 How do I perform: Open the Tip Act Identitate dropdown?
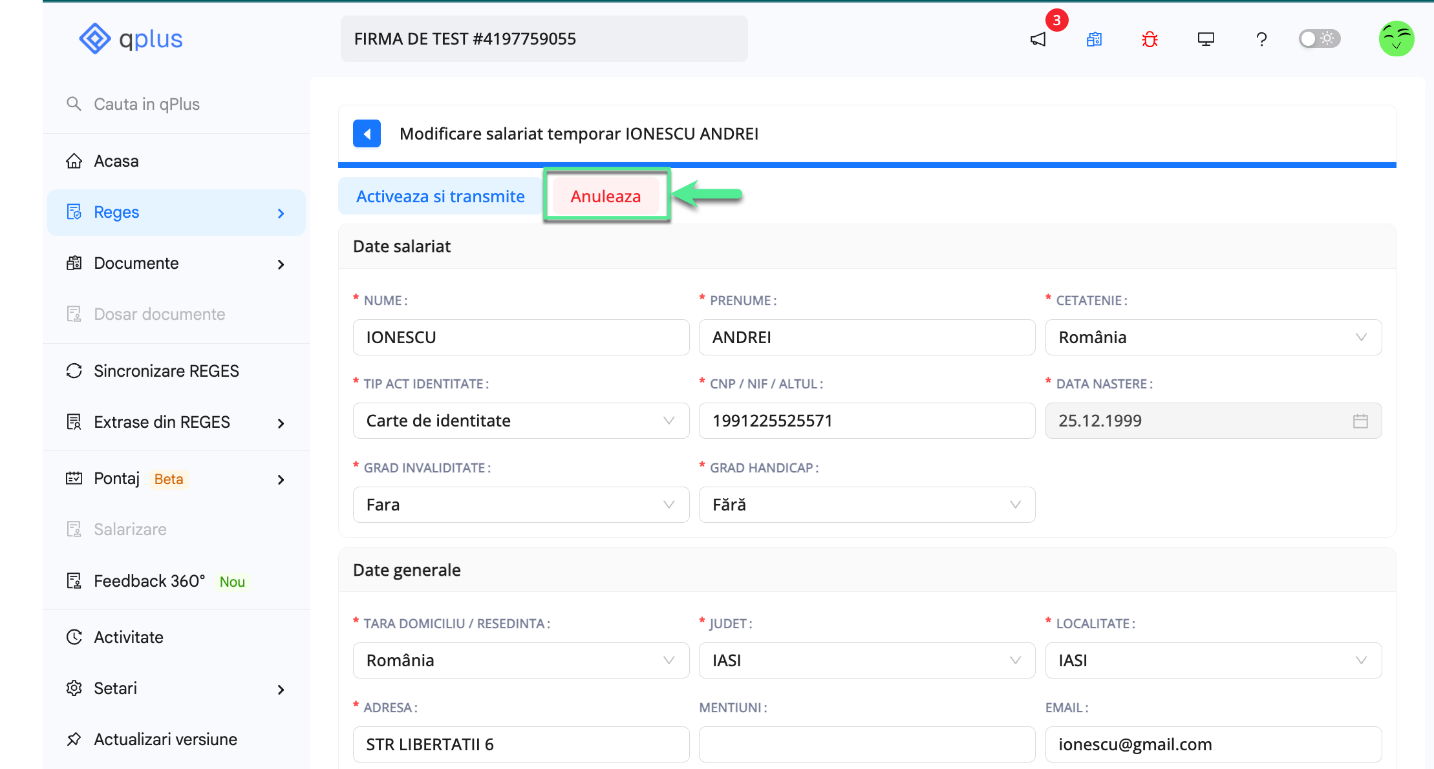(x=669, y=421)
